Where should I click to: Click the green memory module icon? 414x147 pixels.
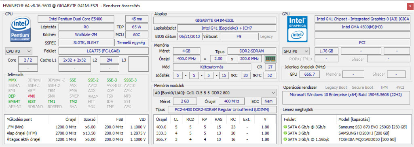pyautogui.click(x=270, y=59)
